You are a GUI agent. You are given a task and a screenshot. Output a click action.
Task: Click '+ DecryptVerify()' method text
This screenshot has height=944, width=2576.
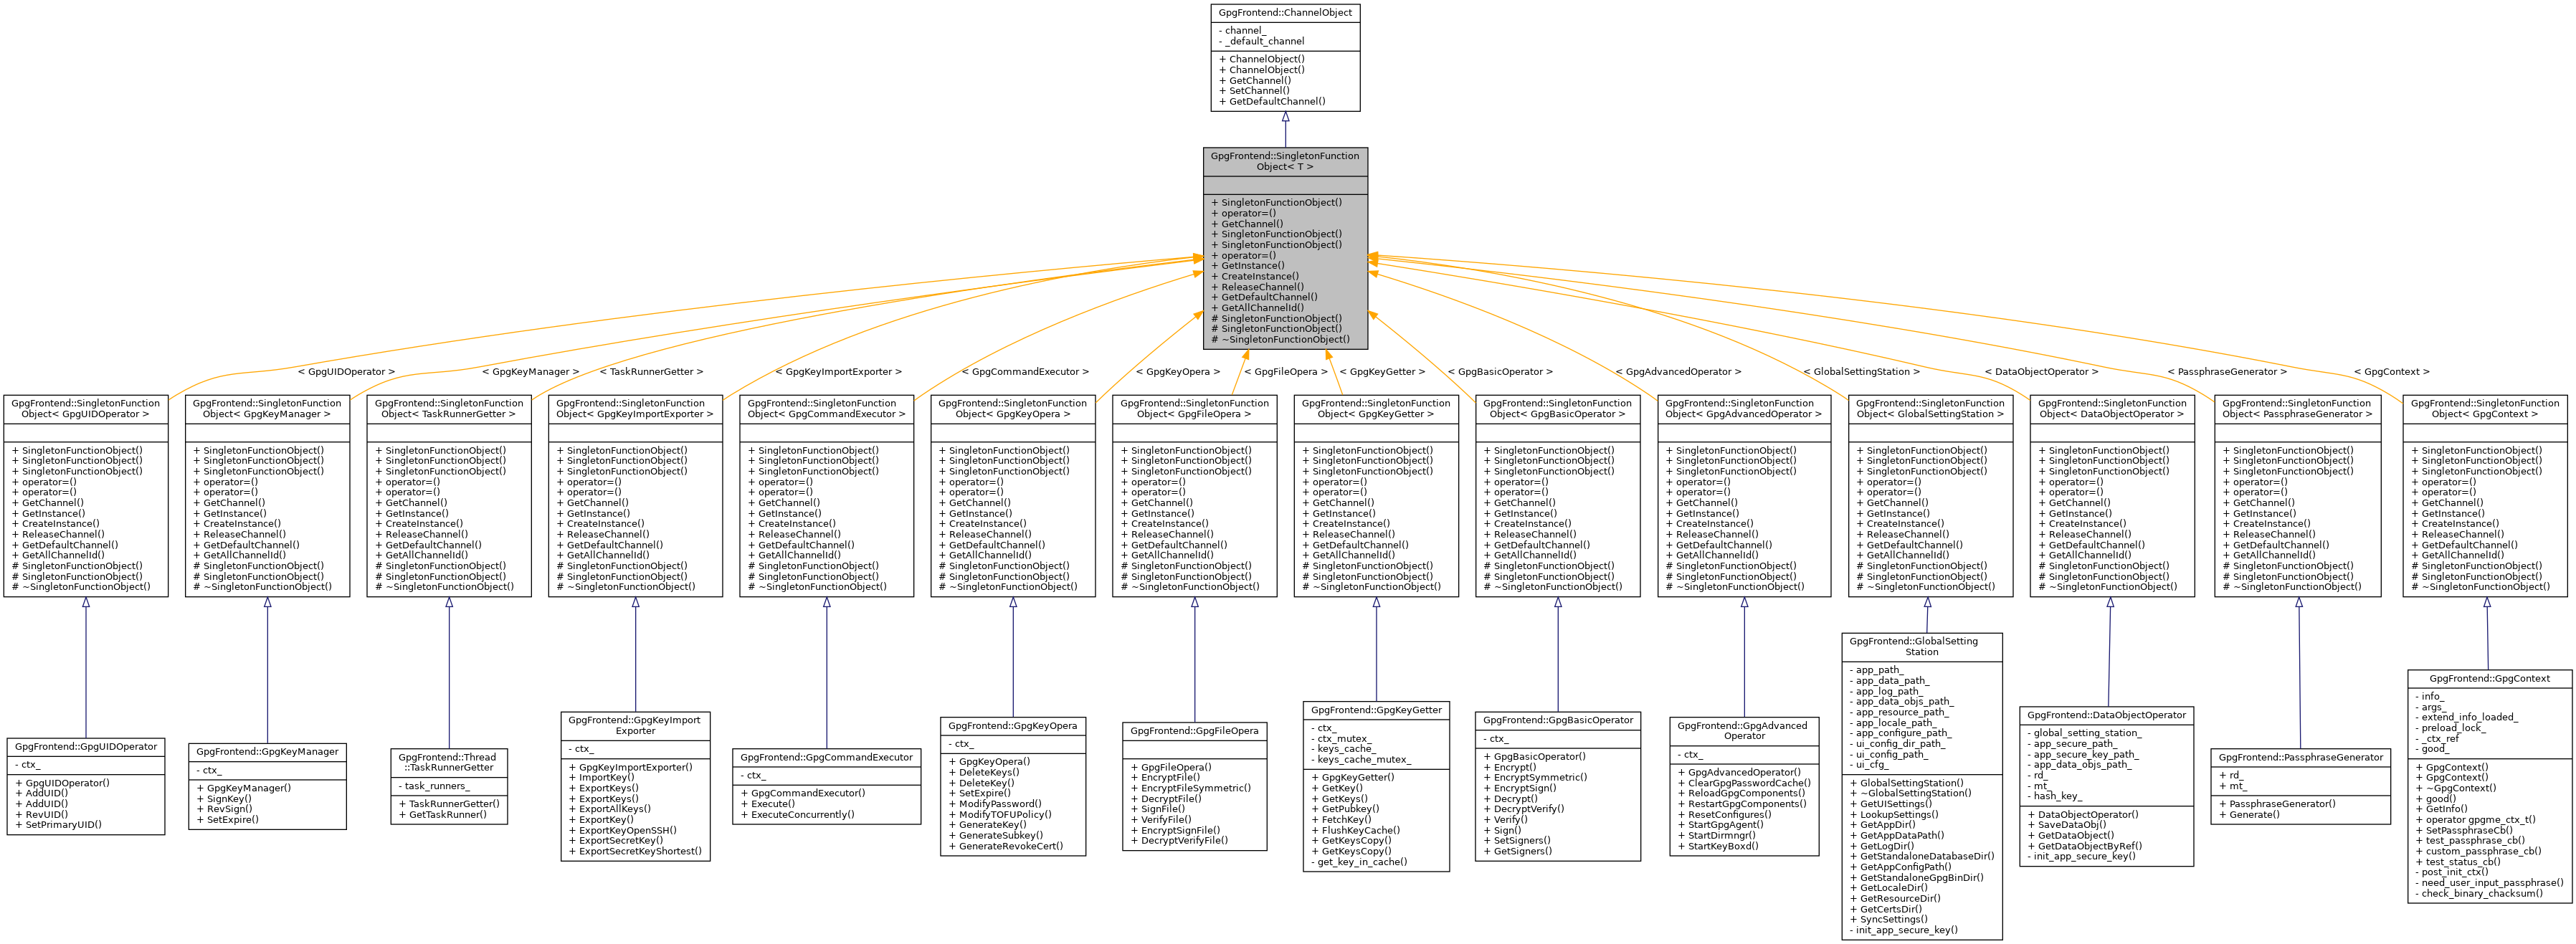coord(1524,810)
